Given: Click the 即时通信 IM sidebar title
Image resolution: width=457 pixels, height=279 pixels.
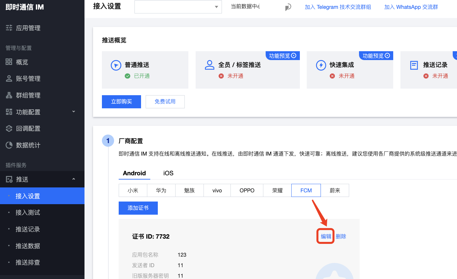Looking at the screenshot, I should [x=25, y=7].
